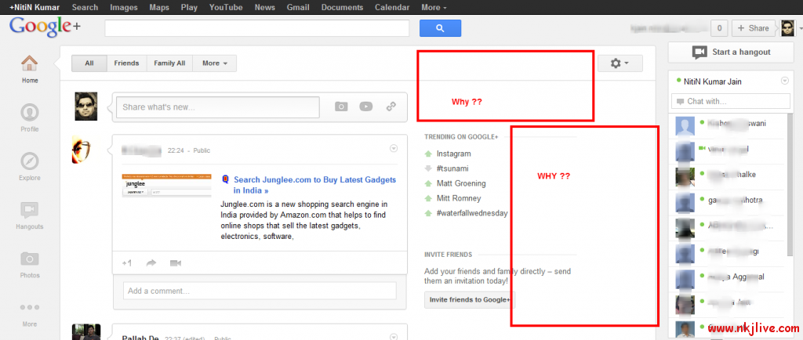
Task: Open Documents in the top bar
Action: pos(342,7)
